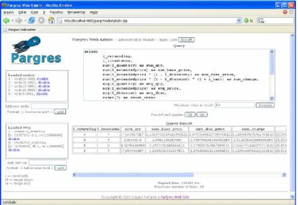The height and width of the screenshot is (205, 298).
Task: Click the result scroll left arrow
Action: 75,175
